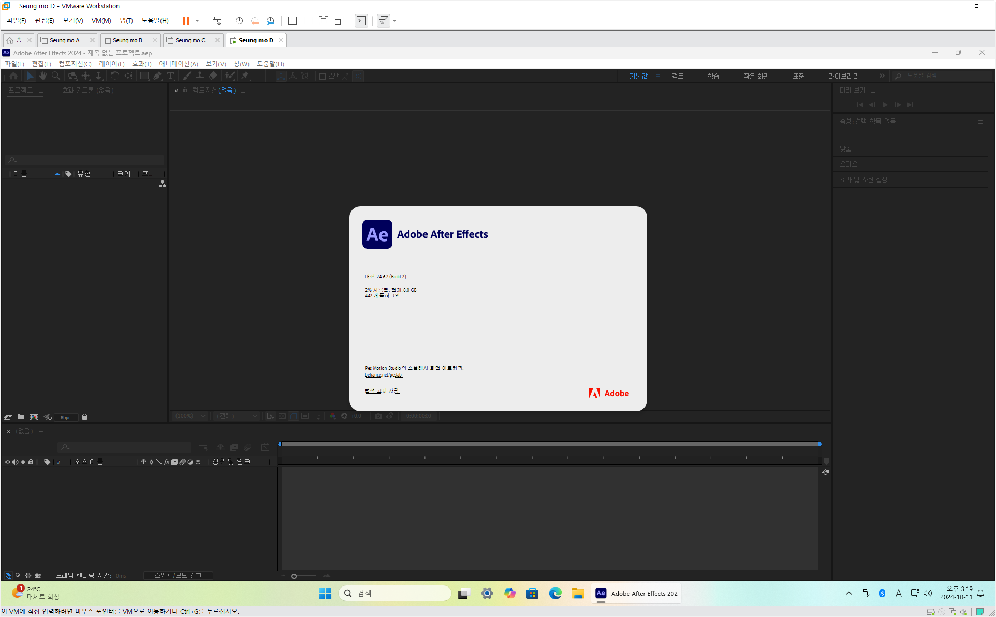Screen dimensions: 996x617
Task: Select the Roto Brush tool
Action: (x=229, y=76)
